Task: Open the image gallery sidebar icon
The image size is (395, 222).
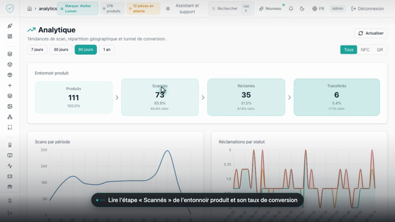Action: coord(10,107)
